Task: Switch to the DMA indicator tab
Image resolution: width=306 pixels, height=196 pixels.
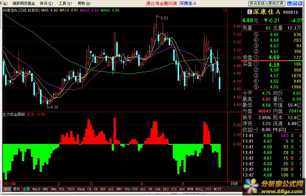Action: (x=54, y=189)
